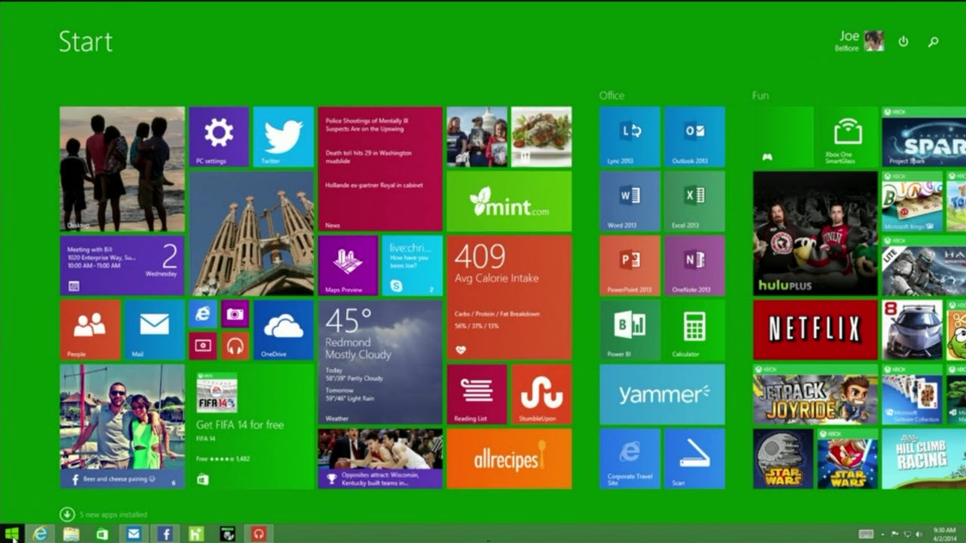This screenshot has height=543, width=966.
Task: Click Joe Belfiore's account picture
Action: tap(873, 41)
